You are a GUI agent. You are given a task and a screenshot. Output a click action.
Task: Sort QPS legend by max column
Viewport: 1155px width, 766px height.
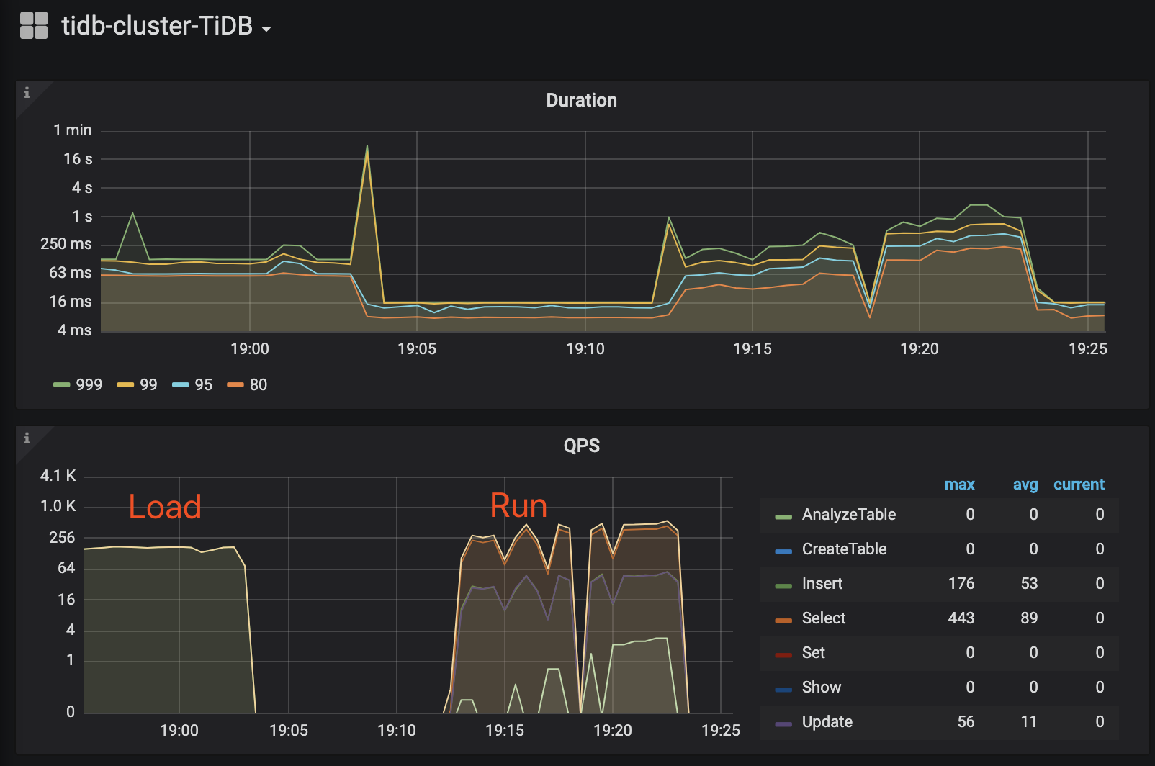pyautogui.click(x=959, y=485)
